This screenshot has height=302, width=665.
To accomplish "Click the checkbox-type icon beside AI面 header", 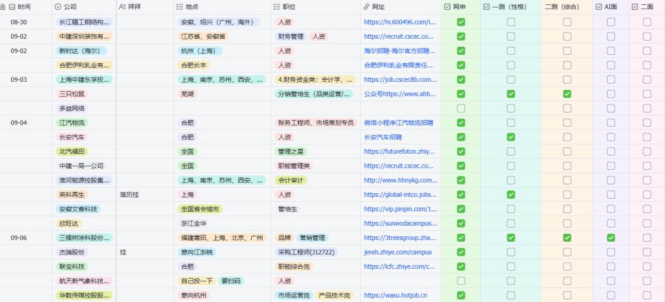I will coord(599,7).
